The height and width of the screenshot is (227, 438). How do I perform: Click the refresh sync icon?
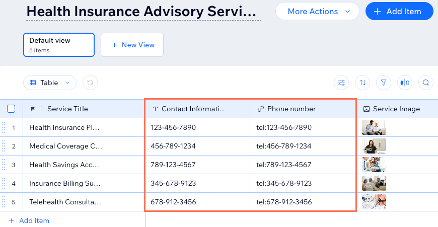point(90,83)
